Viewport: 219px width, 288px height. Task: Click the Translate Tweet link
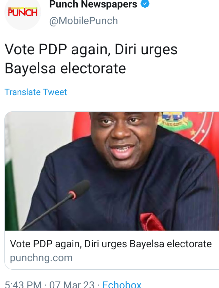click(x=36, y=92)
